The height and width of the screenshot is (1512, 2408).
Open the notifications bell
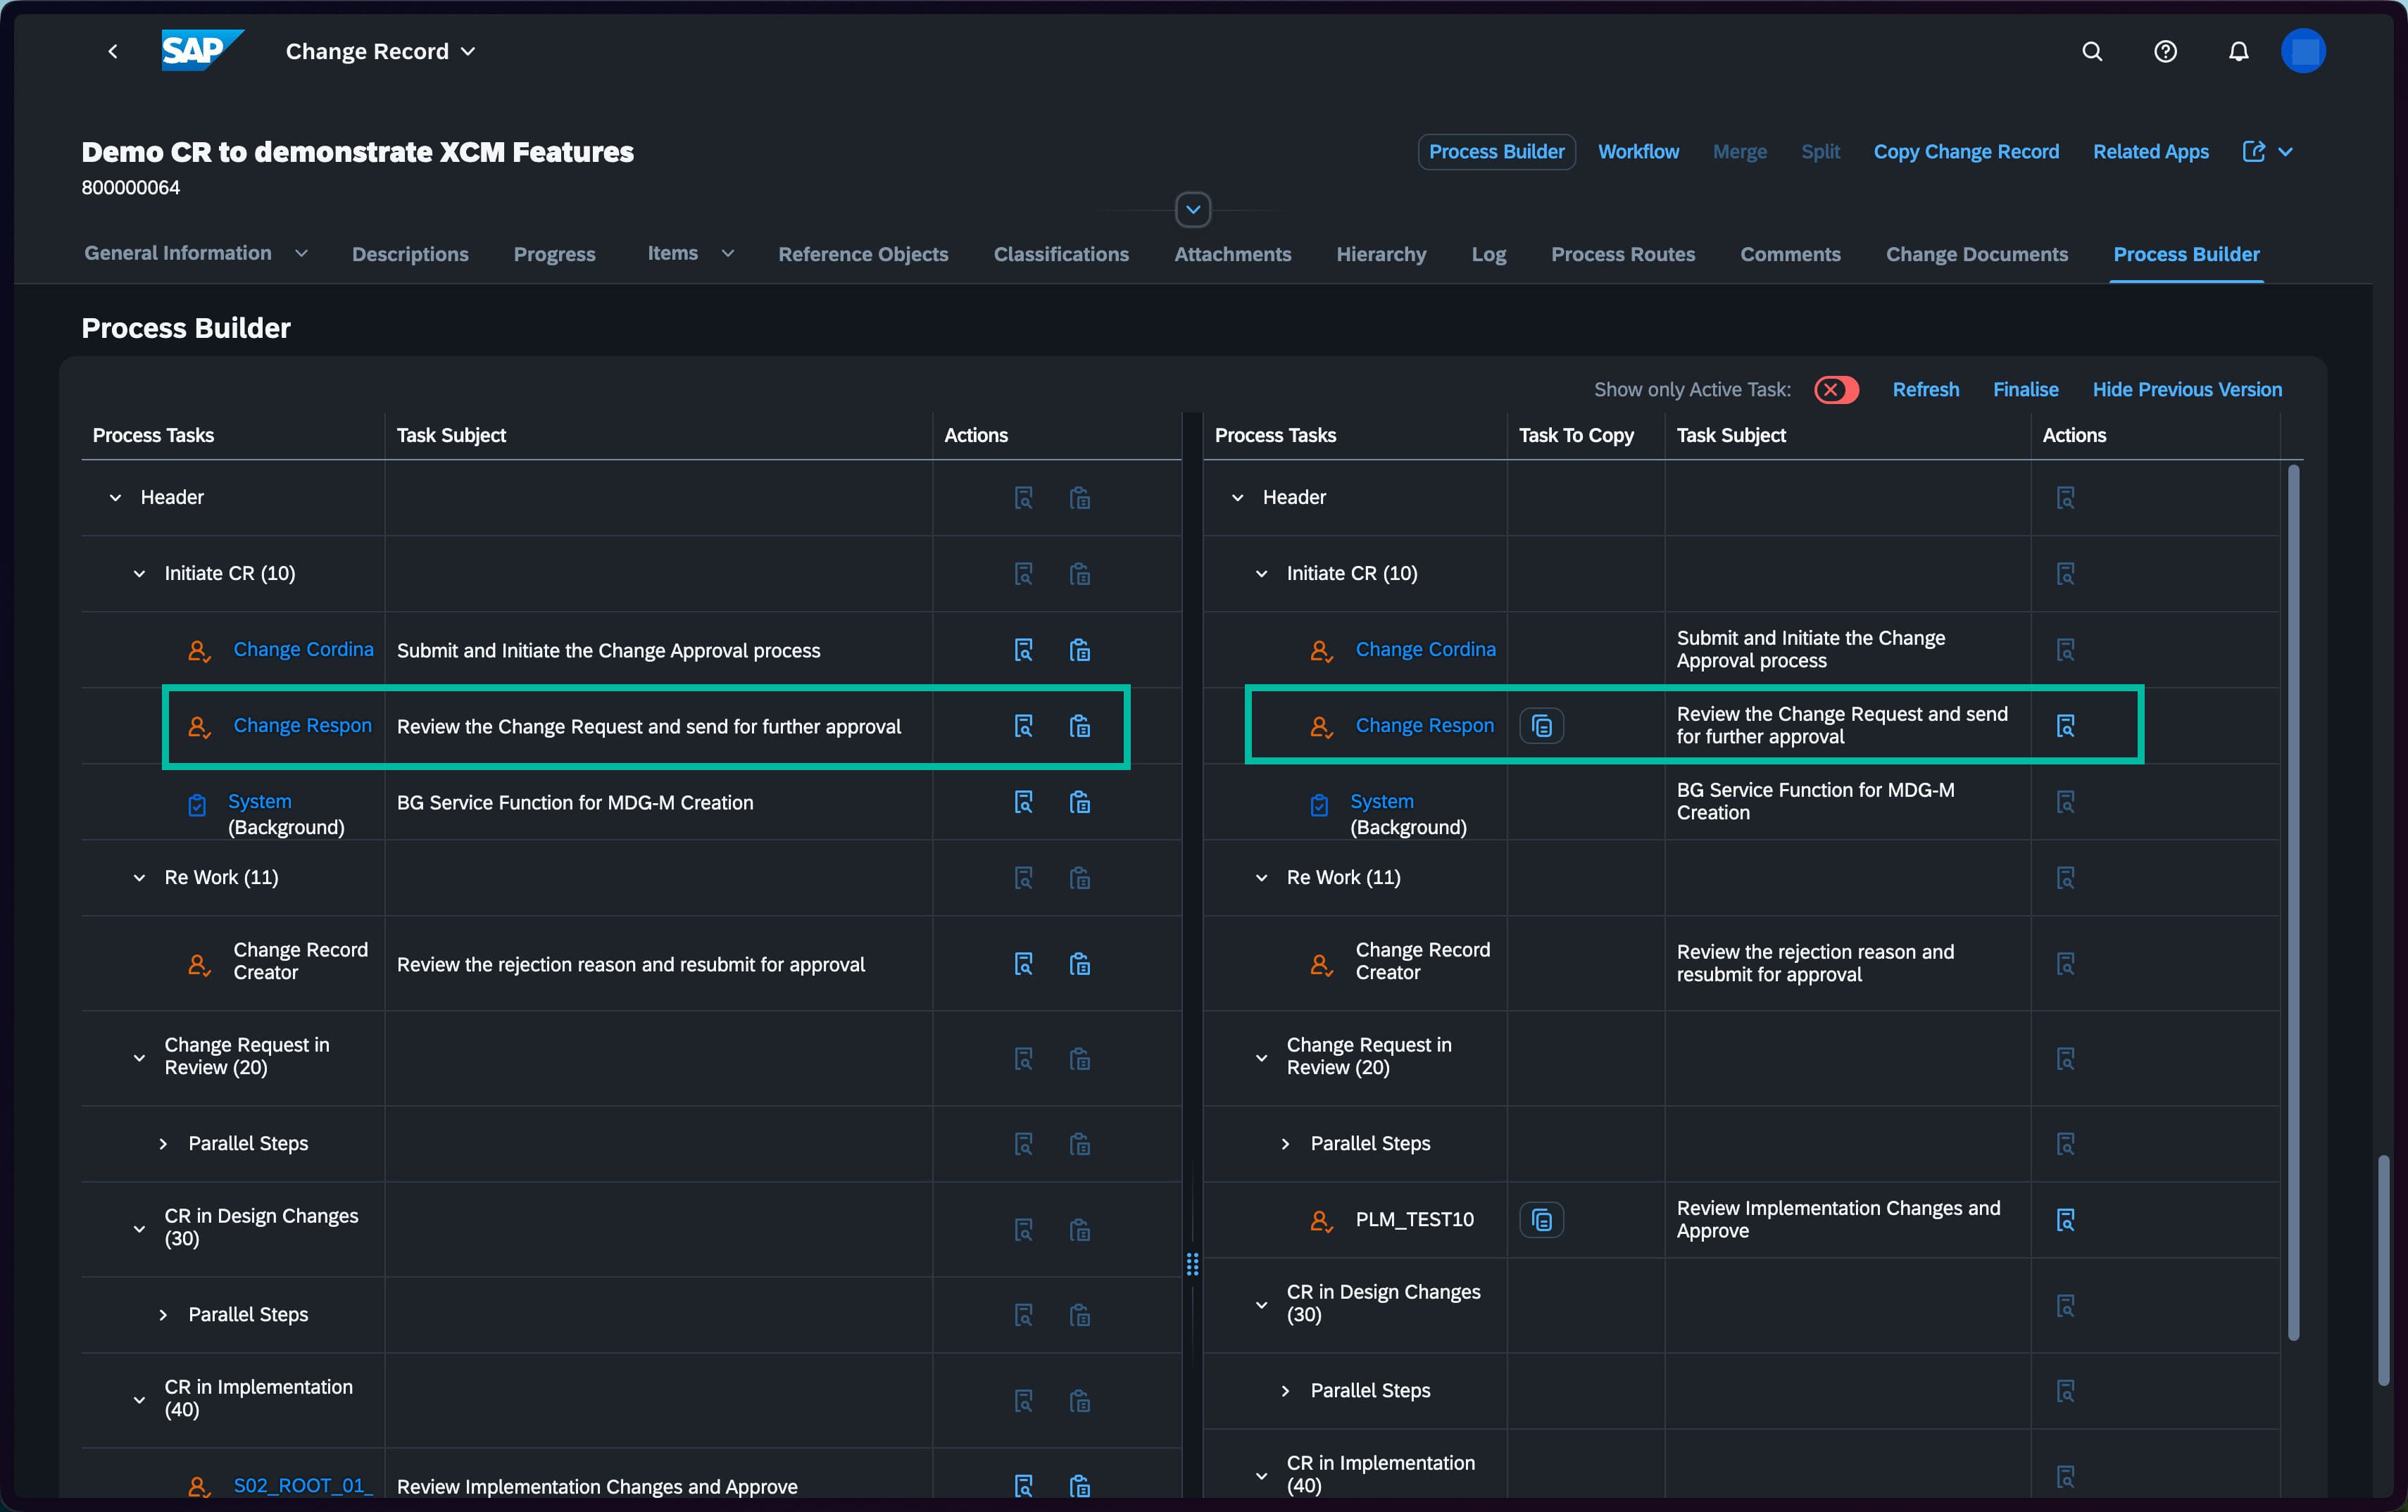pyautogui.click(x=2238, y=51)
